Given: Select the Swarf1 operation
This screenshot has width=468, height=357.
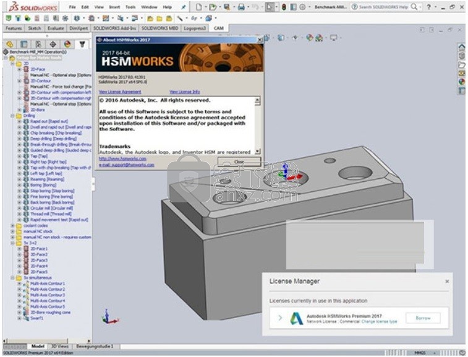Looking at the screenshot, I should click(36, 319).
